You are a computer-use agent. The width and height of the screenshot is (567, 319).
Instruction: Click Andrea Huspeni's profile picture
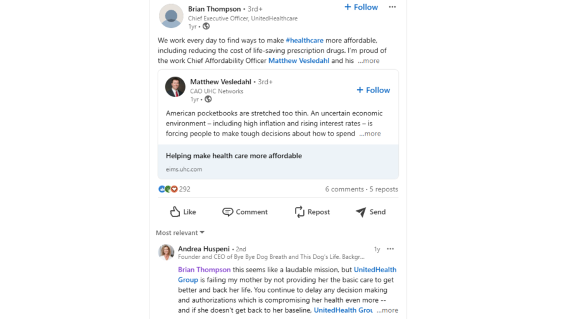click(x=166, y=252)
